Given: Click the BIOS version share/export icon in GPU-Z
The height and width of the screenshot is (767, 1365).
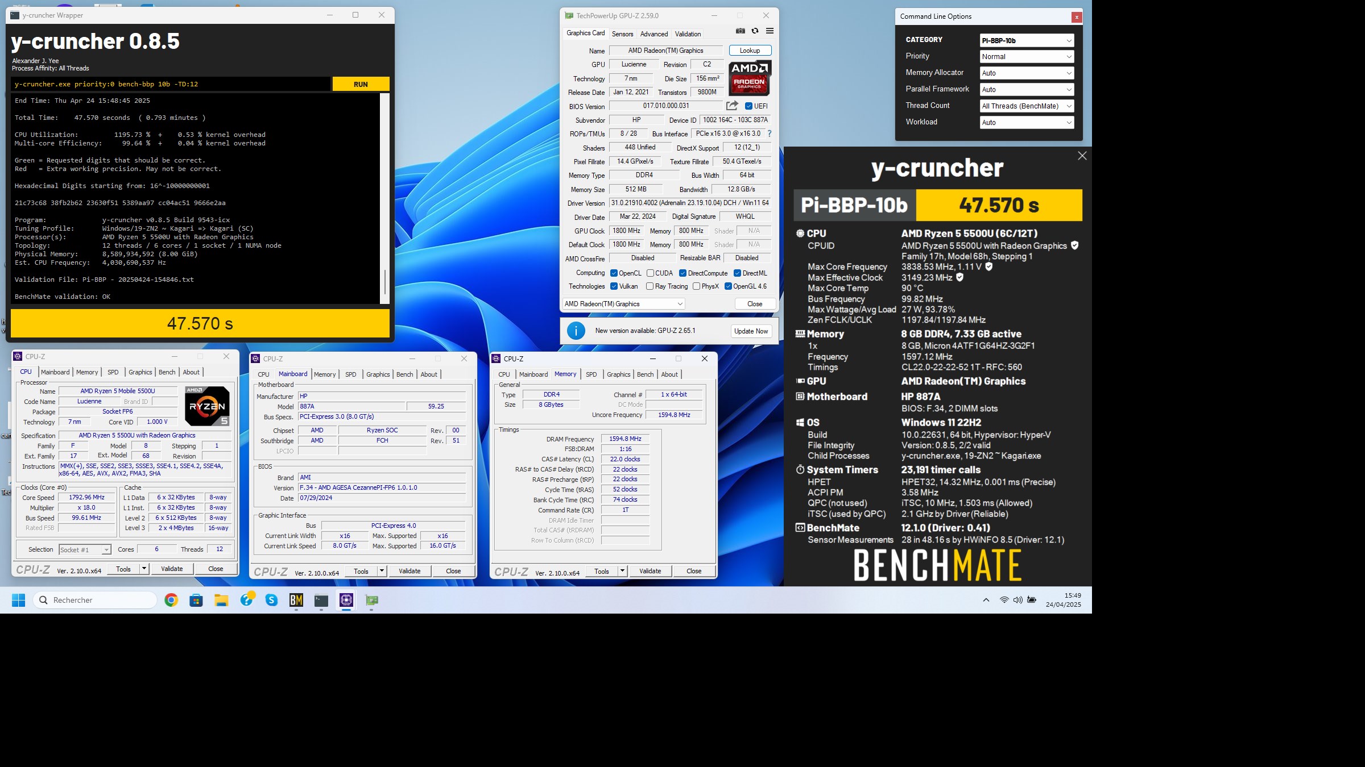Looking at the screenshot, I should (x=732, y=106).
